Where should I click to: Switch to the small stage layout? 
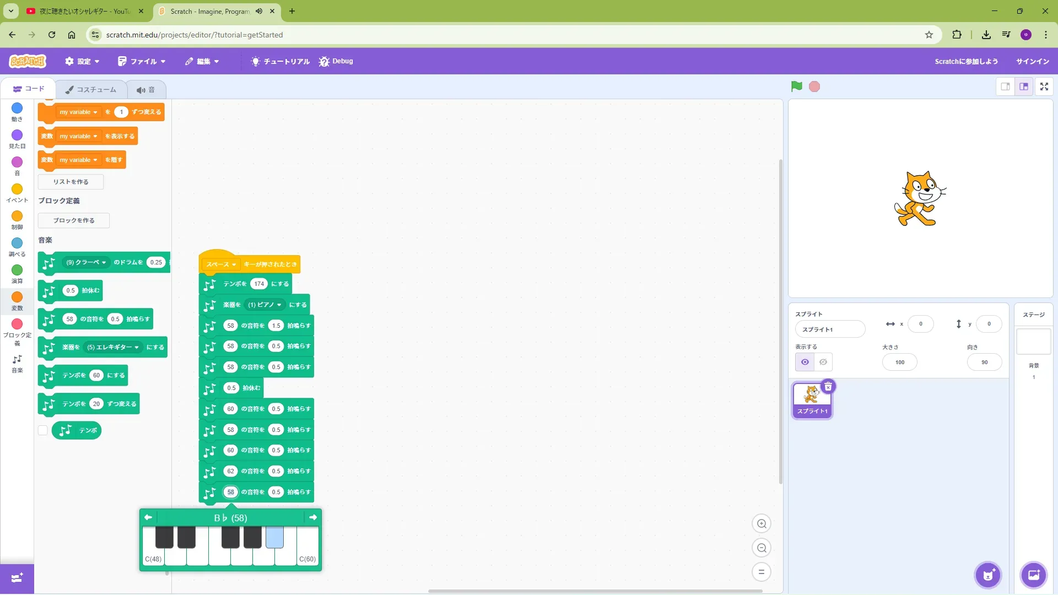tap(1005, 86)
